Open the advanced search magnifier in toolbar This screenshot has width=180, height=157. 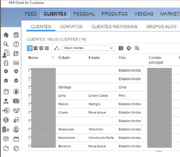137,48
